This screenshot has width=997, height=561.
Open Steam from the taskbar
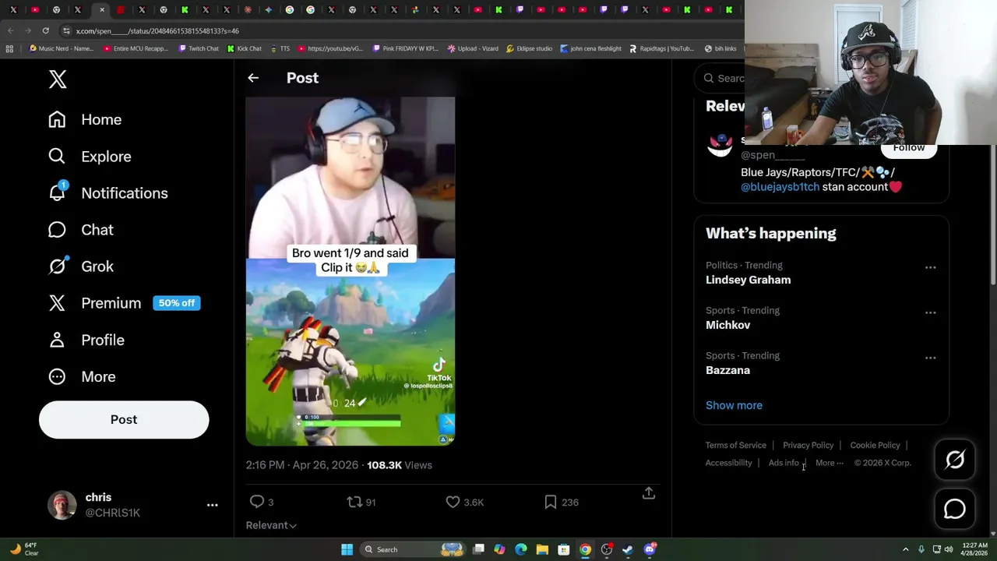tap(628, 549)
